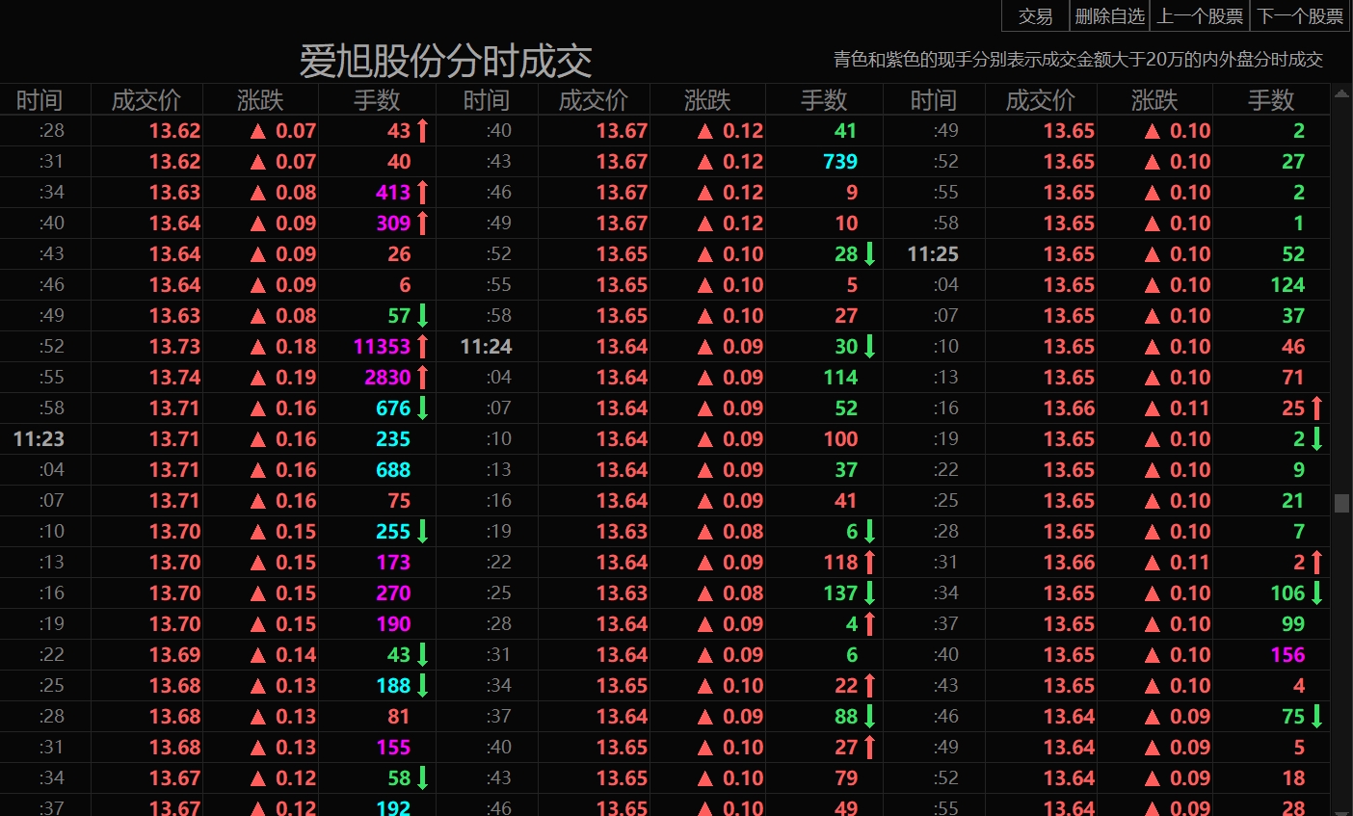Click the first 涨跌 column header
The height and width of the screenshot is (816, 1353).
260,100
